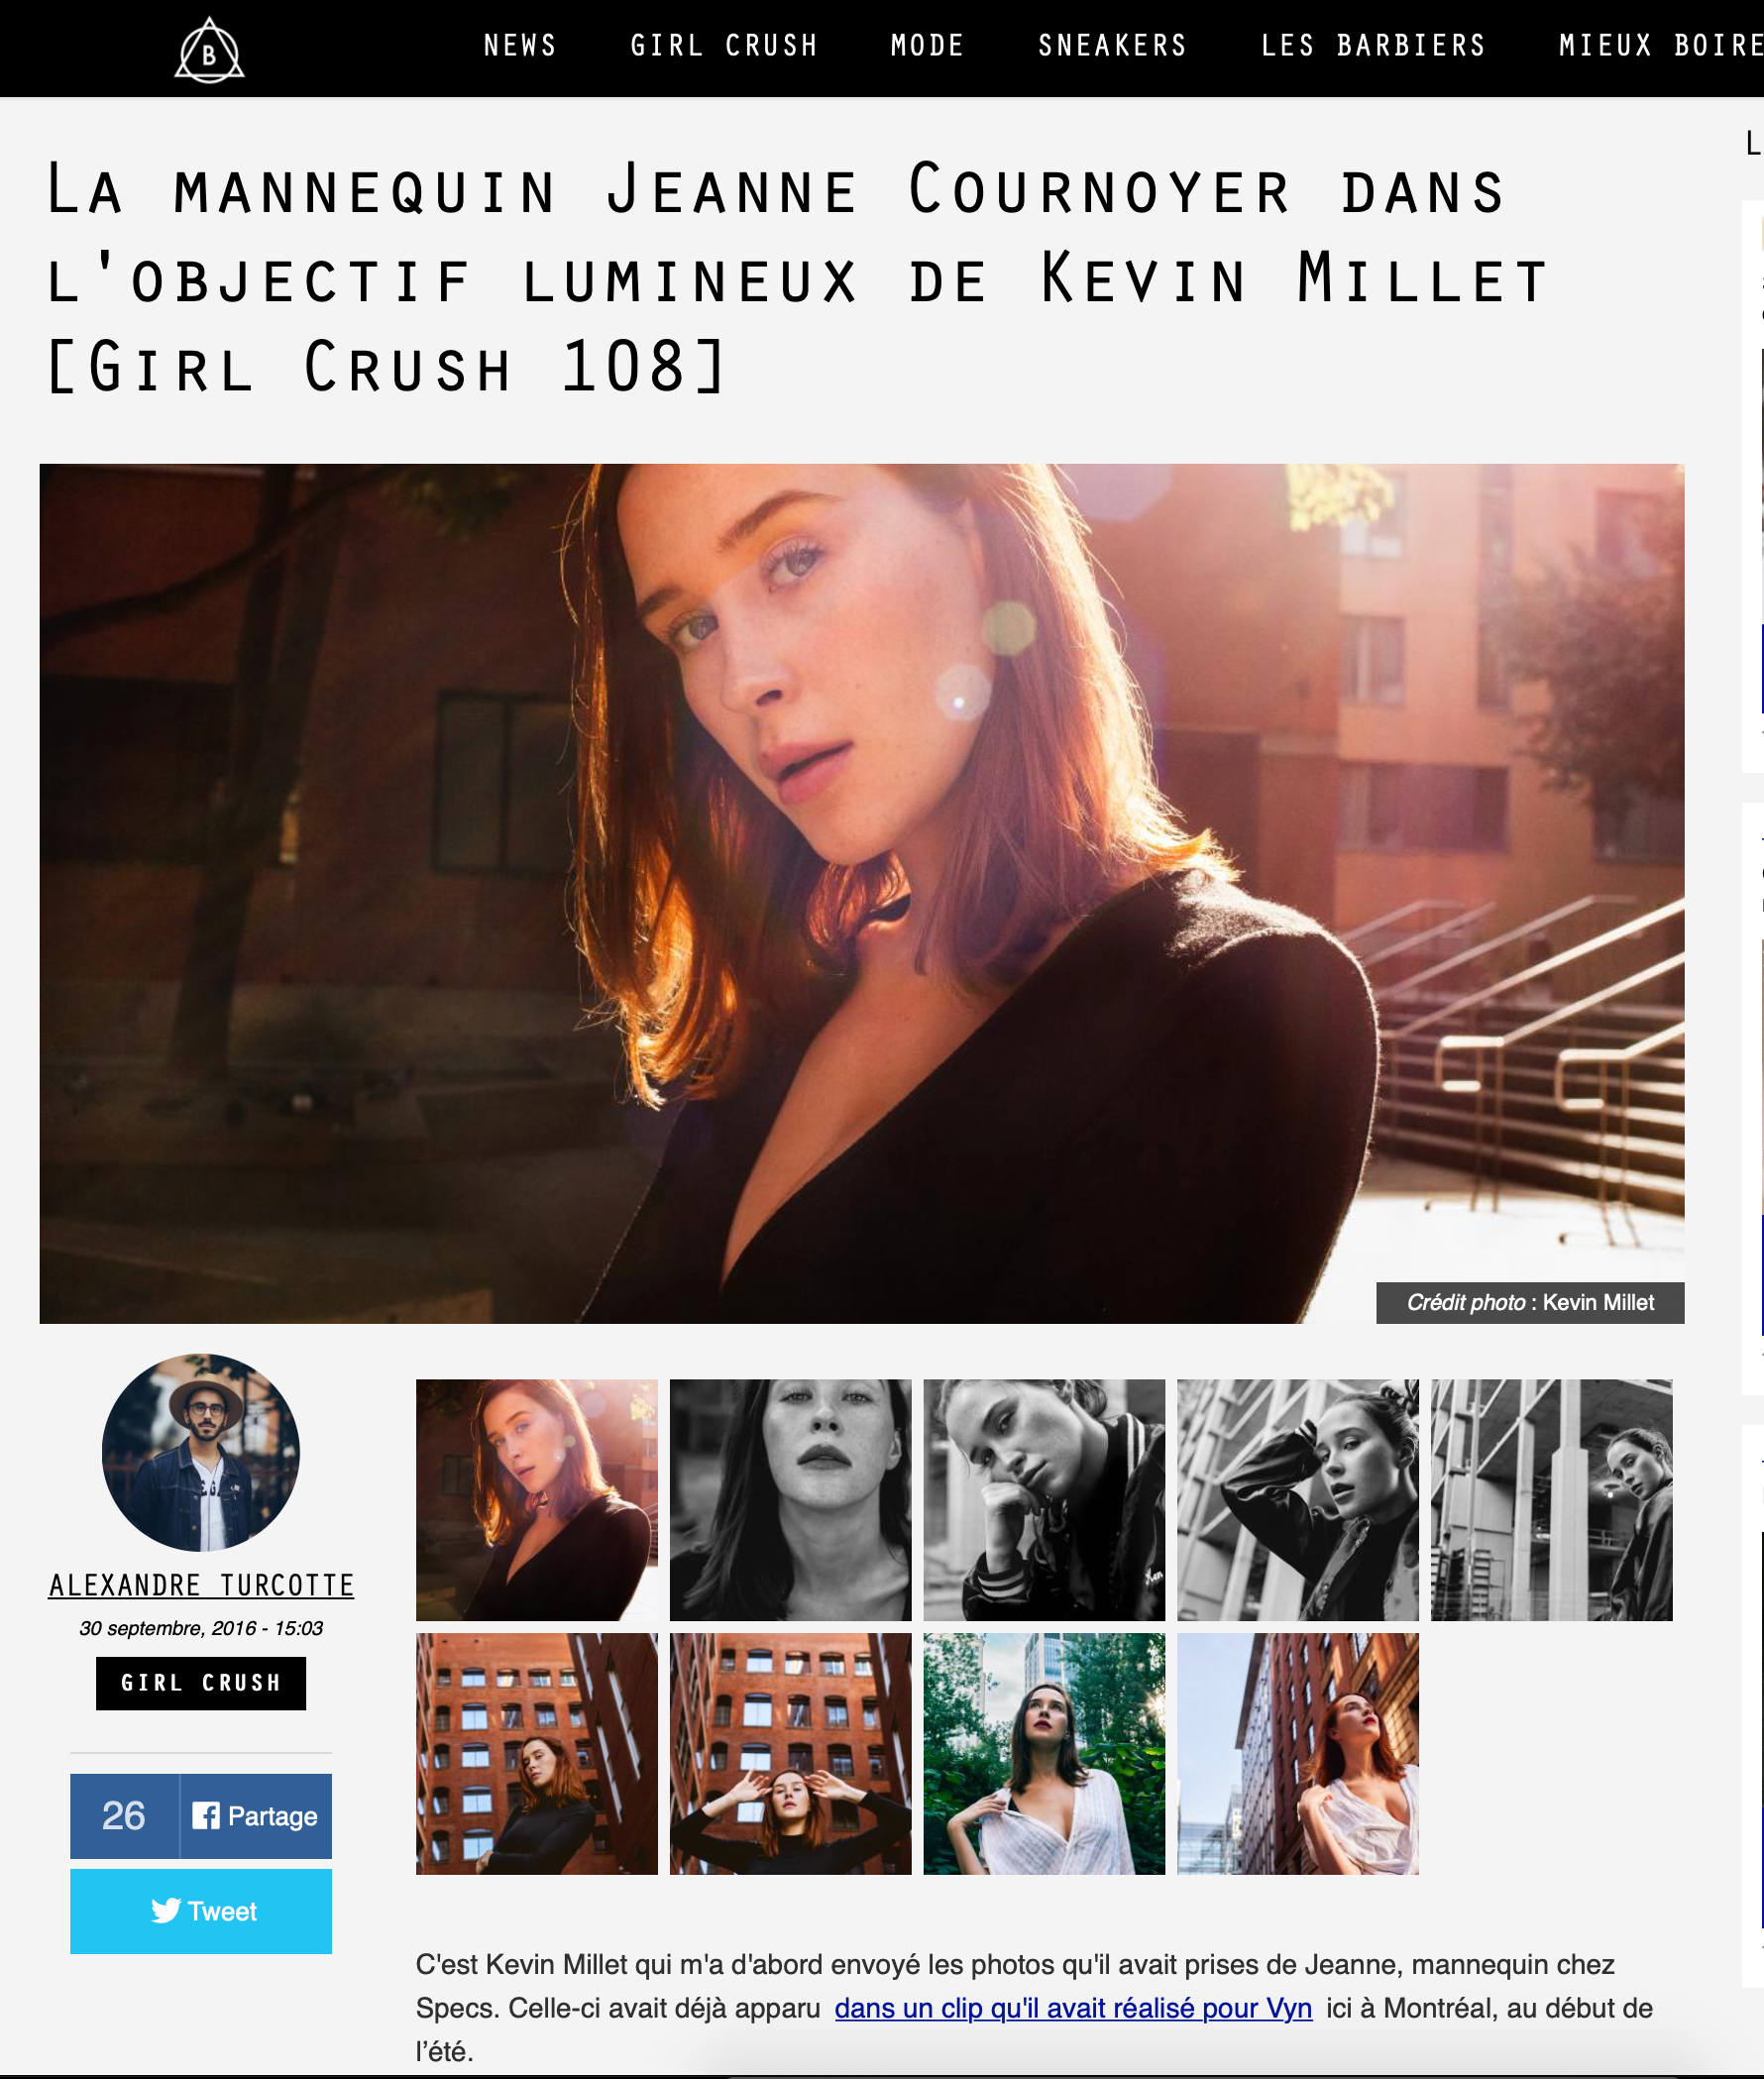This screenshot has height=2079, width=1764.
Task: Open the thumbnail with hands raised overhead
Action: (790, 1754)
